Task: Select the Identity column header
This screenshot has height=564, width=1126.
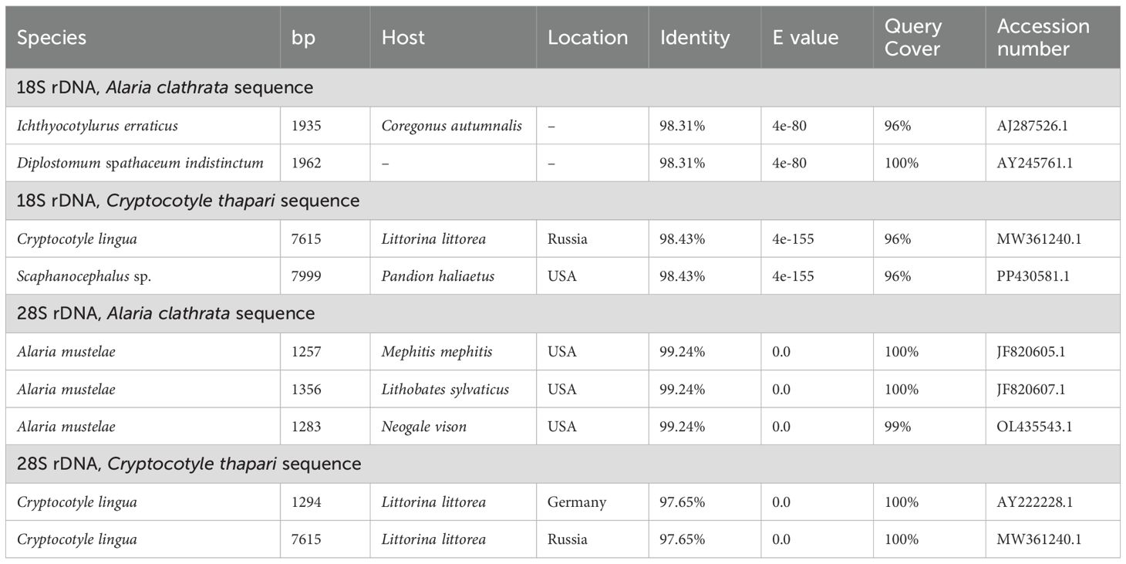Action: [695, 38]
